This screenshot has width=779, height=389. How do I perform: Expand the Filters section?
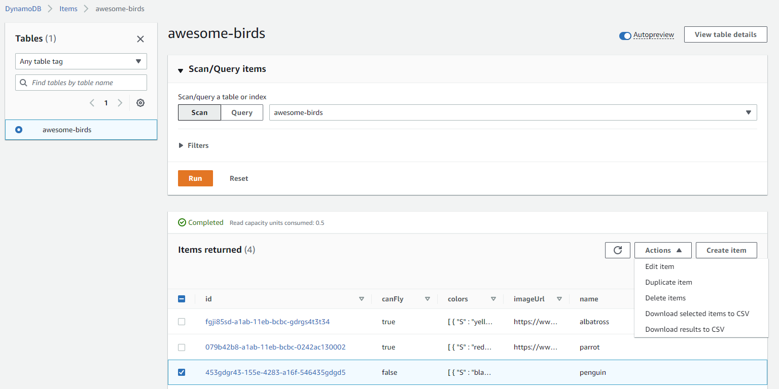tap(194, 145)
